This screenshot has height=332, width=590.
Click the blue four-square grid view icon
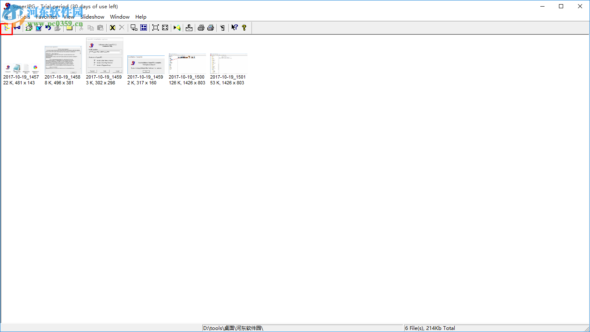(144, 28)
